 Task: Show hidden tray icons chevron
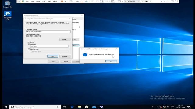(157, 107)
